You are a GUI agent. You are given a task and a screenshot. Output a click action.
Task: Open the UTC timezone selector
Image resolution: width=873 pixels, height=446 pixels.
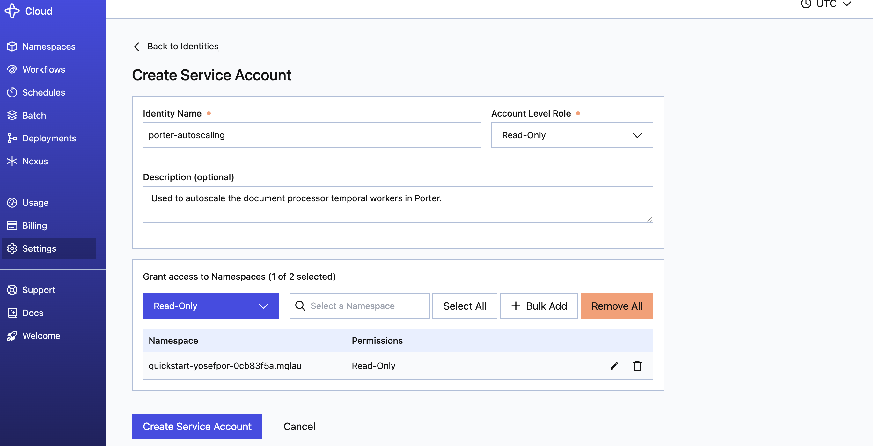(x=826, y=4)
